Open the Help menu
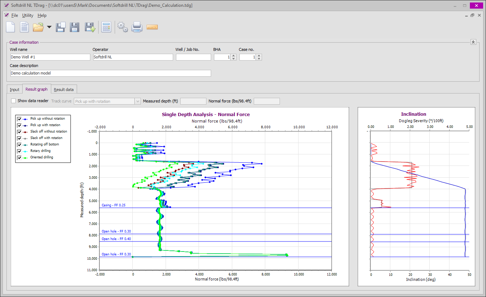 coord(42,15)
